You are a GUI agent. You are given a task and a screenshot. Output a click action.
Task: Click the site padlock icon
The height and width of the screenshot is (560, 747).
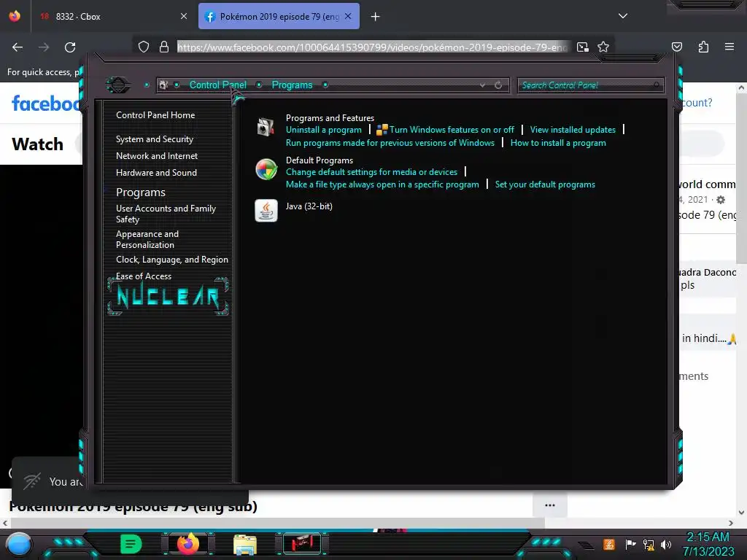[x=164, y=47]
